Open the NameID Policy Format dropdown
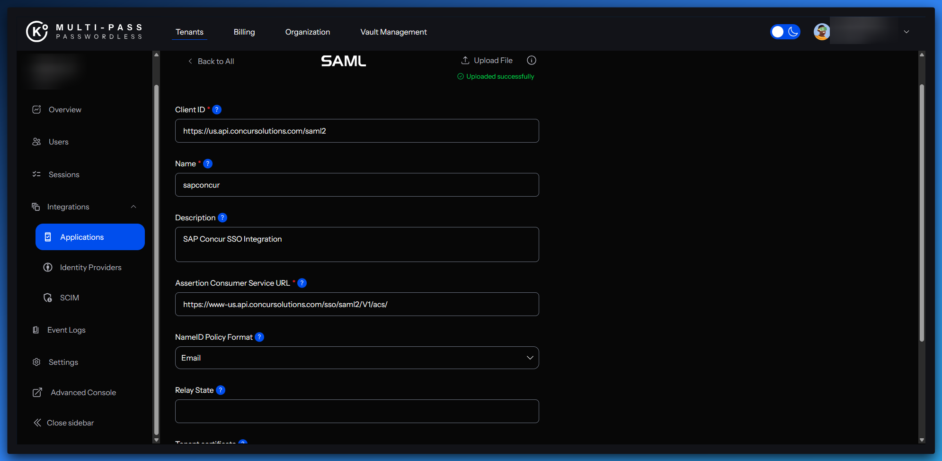This screenshot has width=942, height=461. [x=357, y=358]
